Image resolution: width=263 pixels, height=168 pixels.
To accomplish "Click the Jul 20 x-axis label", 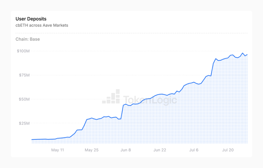I will tap(228, 150).
